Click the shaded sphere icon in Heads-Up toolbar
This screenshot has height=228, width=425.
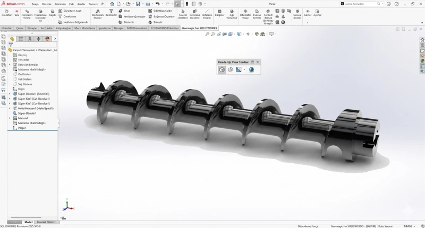[251, 70]
